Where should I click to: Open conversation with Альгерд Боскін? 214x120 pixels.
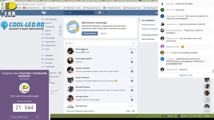point(100,98)
